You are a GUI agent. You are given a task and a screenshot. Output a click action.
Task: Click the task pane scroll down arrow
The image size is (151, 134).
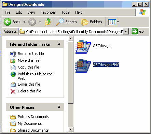(x=71, y=130)
